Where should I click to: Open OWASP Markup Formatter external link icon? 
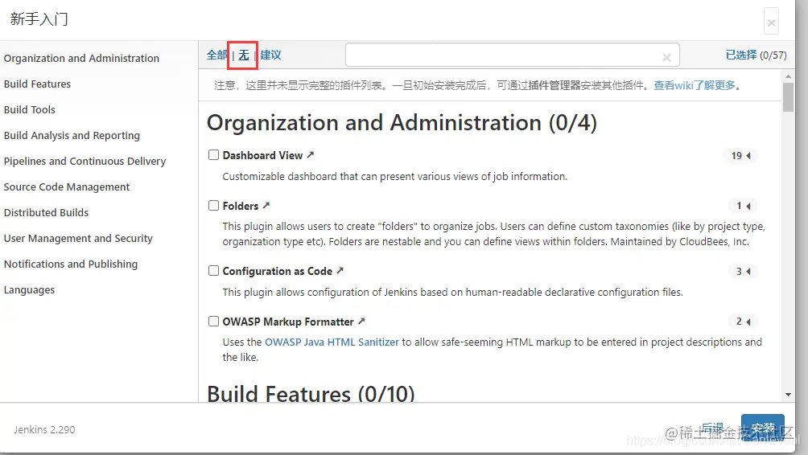pyautogui.click(x=361, y=322)
